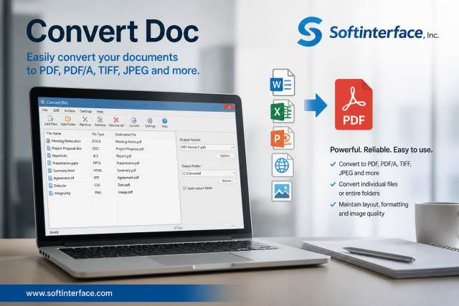The width and height of the screenshot is (459, 306).
Task: Click the Remove toolbar icon
Action: click(x=85, y=119)
